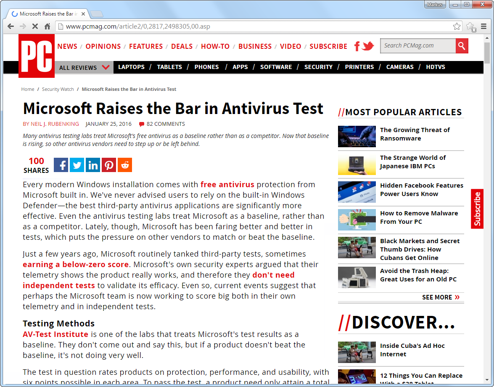Open '12 Things You Can Replace' article
494x387 pixels.
(x=421, y=379)
